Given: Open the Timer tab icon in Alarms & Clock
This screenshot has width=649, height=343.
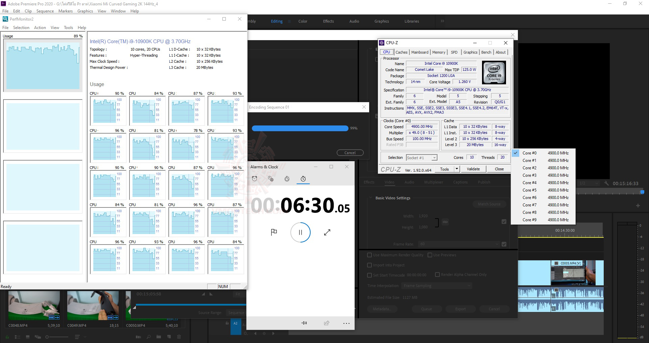Looking at the screenshot, I should pos(287,179).
